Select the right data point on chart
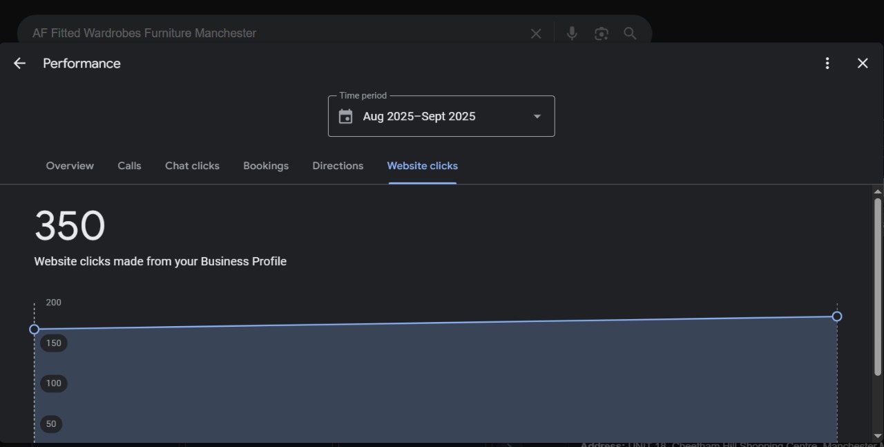Screen dimensions: 884x447 click(837, 316)
